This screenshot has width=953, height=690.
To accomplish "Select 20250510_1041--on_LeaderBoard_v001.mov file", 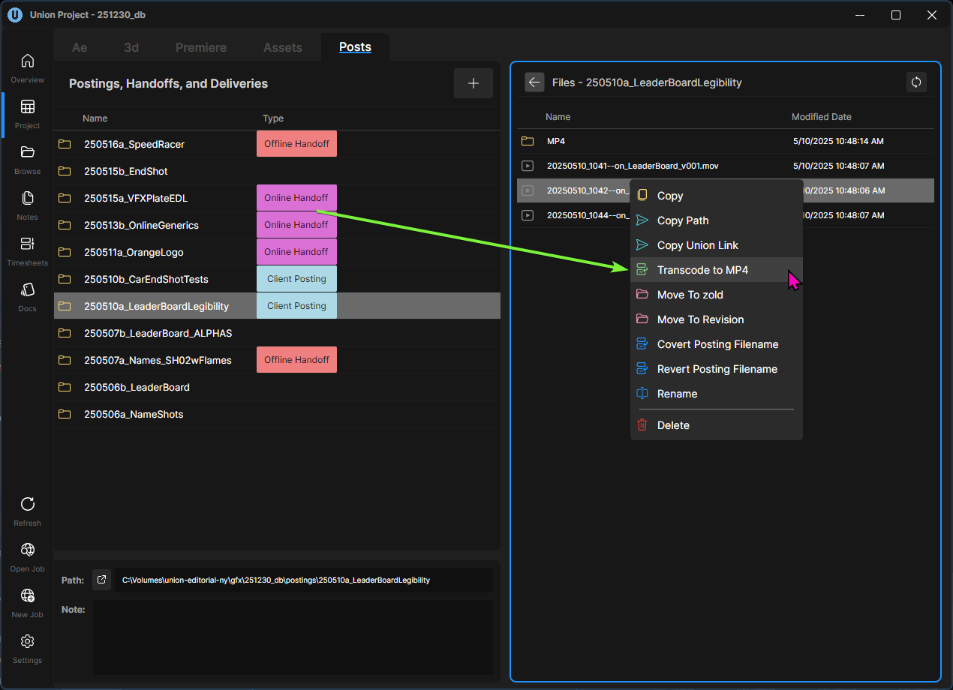I will pos(726,166).
